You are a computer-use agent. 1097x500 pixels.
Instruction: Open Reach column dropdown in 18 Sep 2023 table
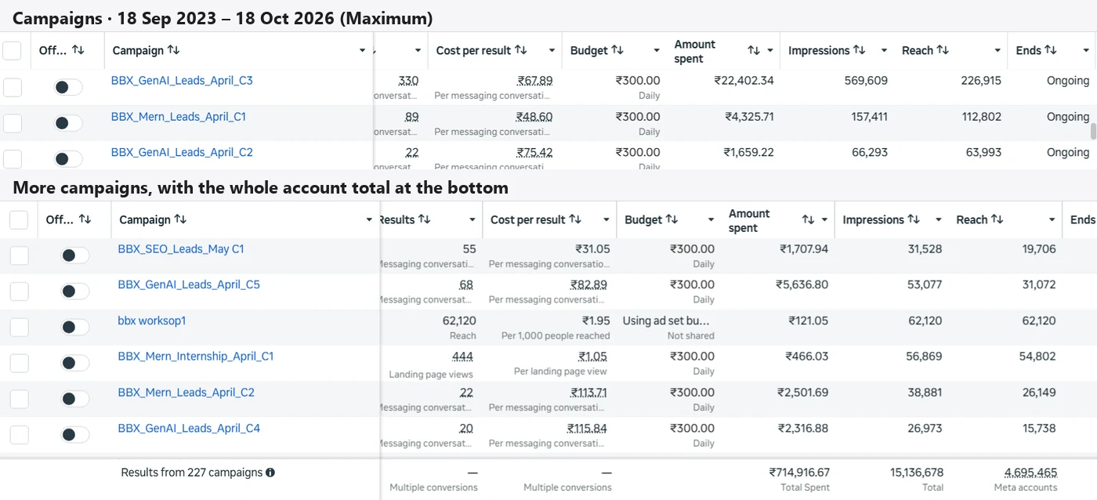(x=997, y=51)
